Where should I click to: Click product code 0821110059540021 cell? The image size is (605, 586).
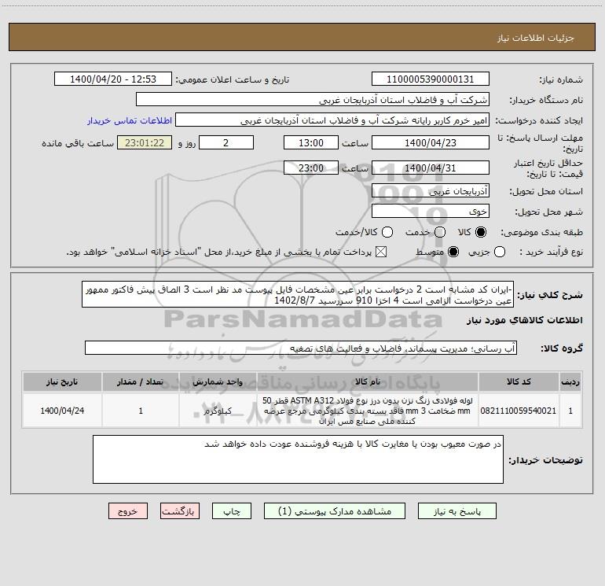[519, 411]
